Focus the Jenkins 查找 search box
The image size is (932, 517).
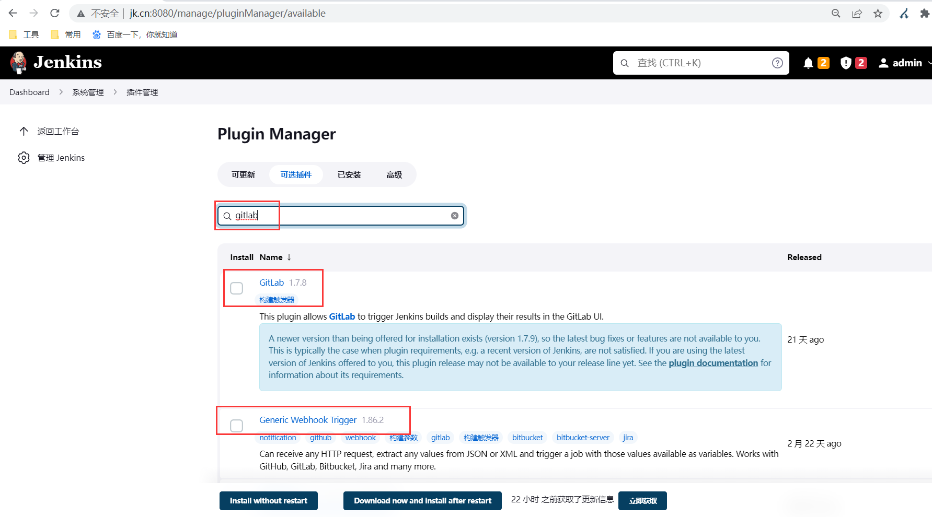[701, 63]
